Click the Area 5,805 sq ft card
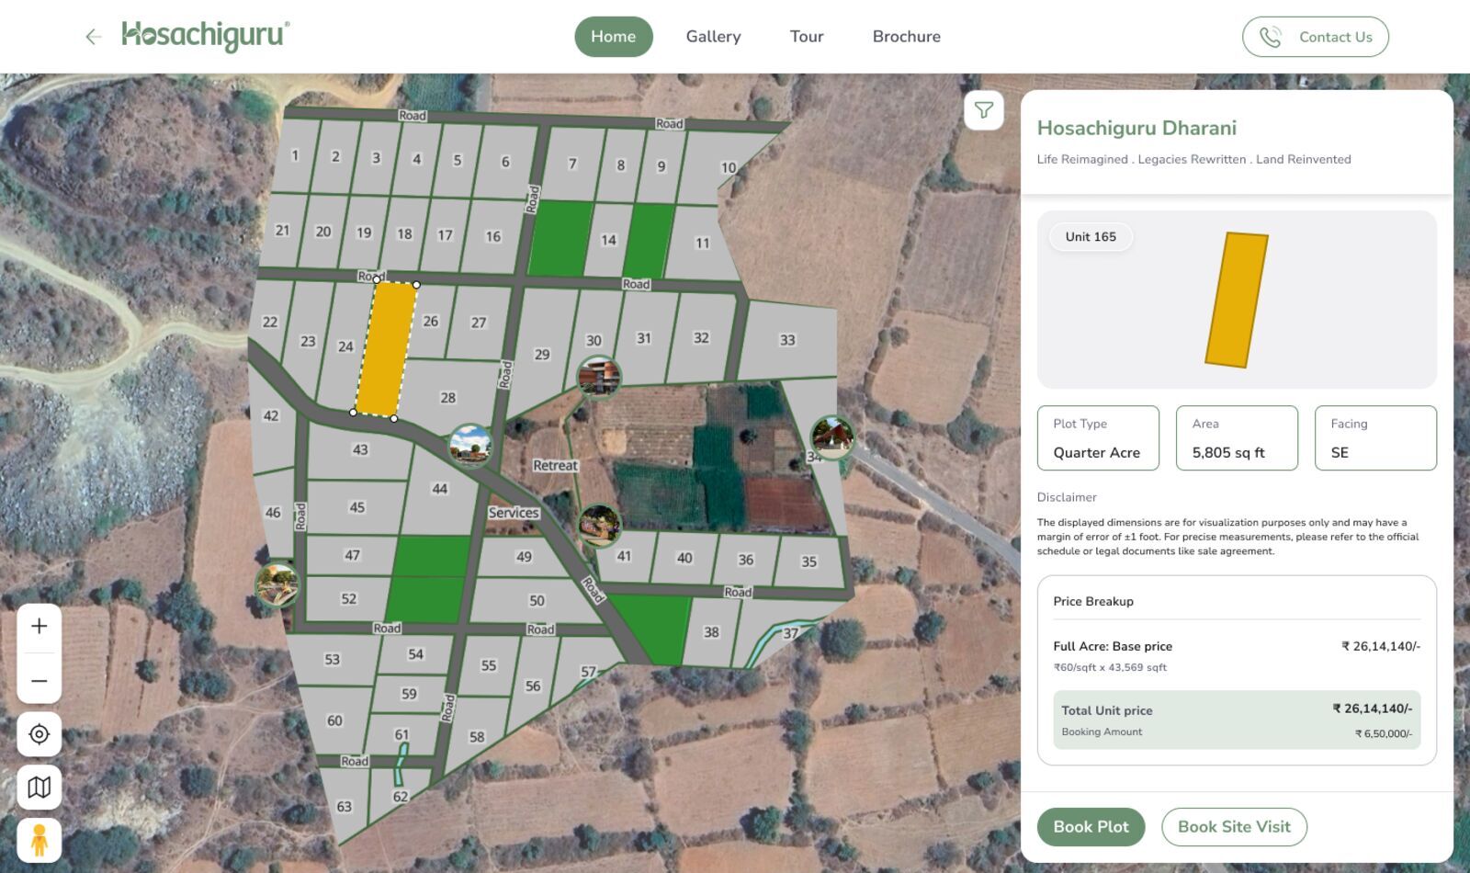The height and width of the screenshot is (873, 1470). click(1237, 438)
